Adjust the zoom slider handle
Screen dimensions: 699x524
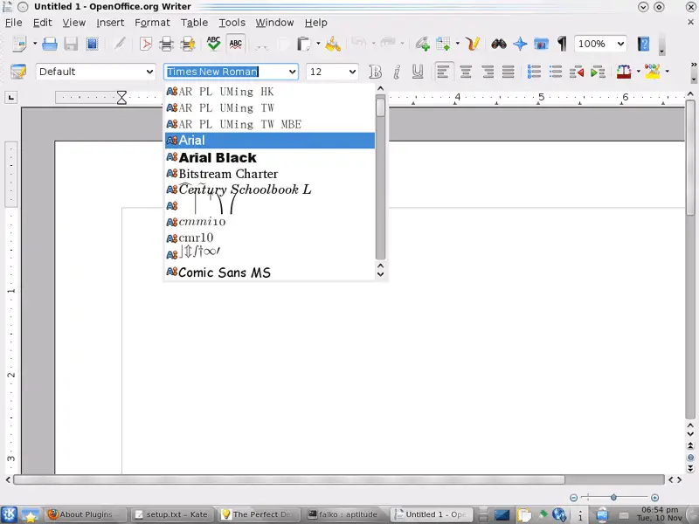point(613,497)
